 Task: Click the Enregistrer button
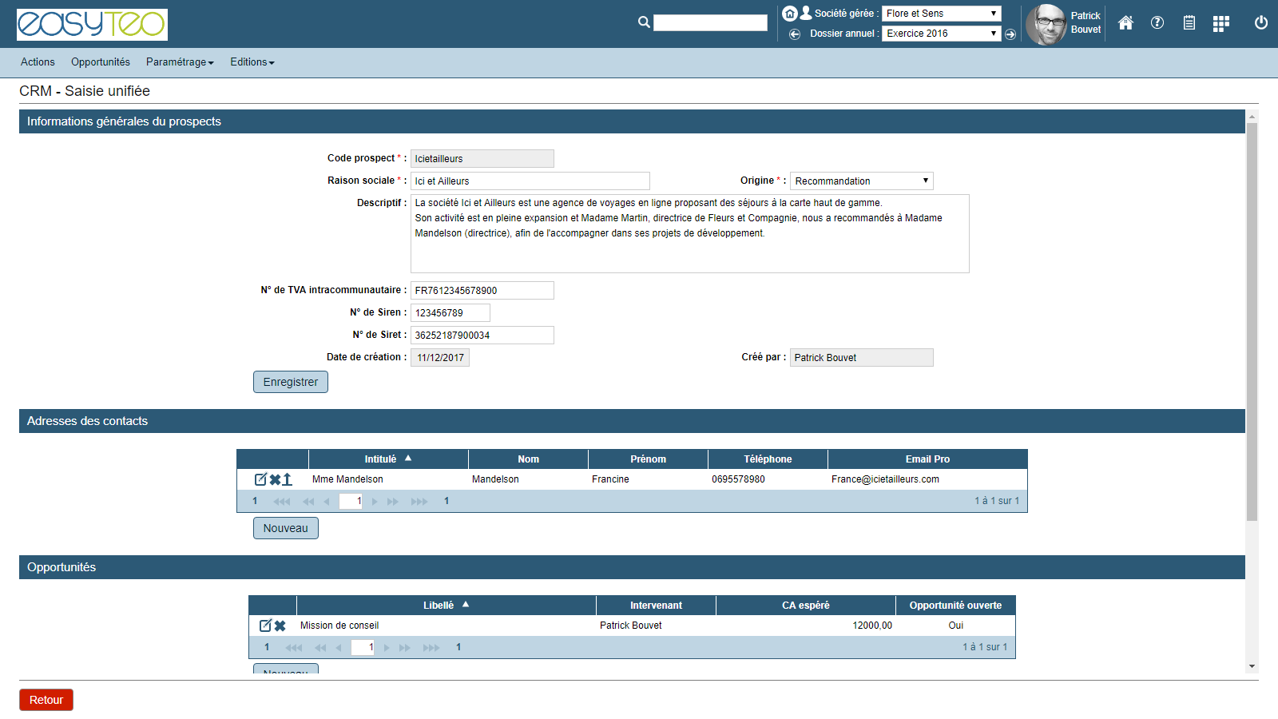click(291, 382)
